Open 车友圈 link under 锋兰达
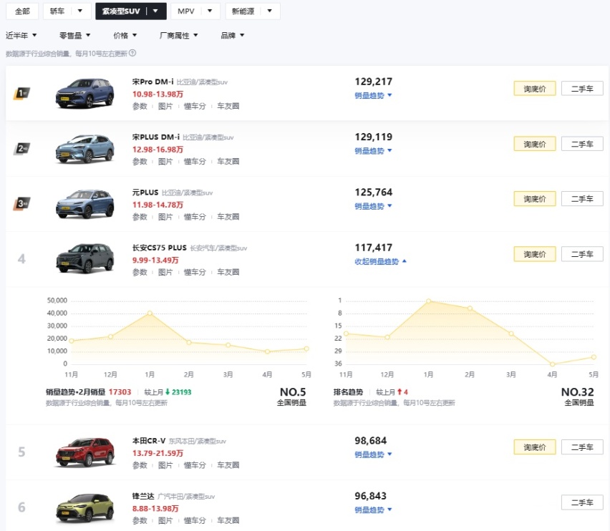610x531 pixels. tap(228, 520)
